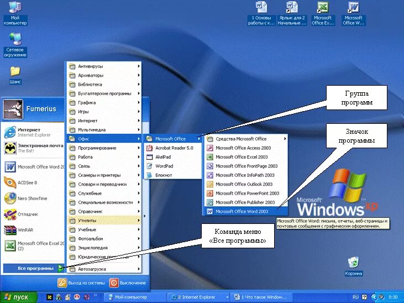The height and width of the screenshot is (303, 404).
Task: Launch Microsoft Office PowerPoint 2003
Action: click(x=246, y=193)
